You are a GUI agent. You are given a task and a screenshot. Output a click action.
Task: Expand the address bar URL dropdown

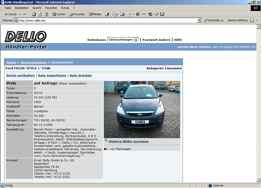pyautogui.click(x=199, y=20)
